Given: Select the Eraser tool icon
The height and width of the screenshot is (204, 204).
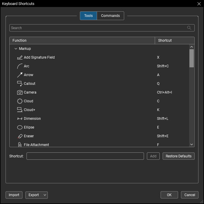Looking at the screenshot, I should point(20,136).
